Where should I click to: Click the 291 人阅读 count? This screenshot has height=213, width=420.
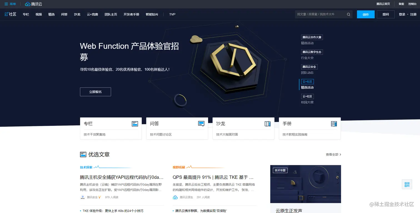click(203, 197)
